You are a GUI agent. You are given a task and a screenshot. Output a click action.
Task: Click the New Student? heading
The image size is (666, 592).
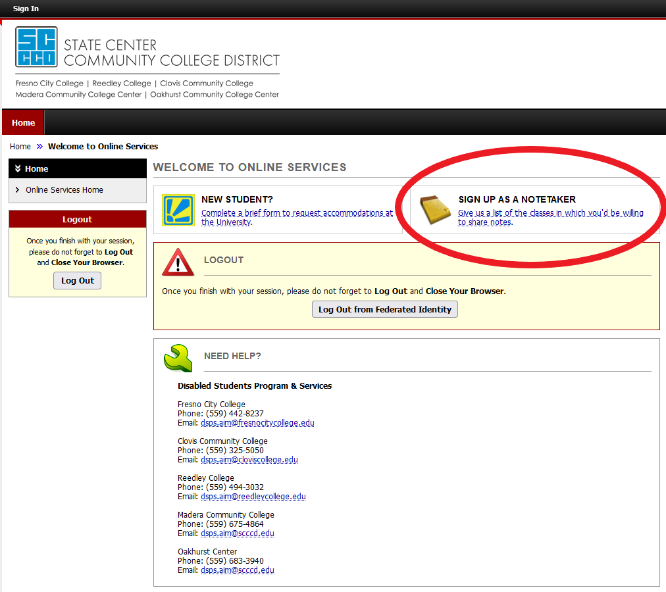[237, 199]
